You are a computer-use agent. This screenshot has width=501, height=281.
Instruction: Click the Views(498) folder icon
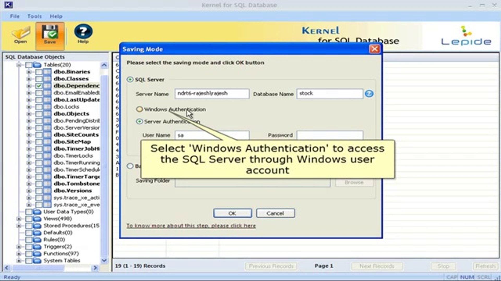pyautogui.click(x=37, y=219)
